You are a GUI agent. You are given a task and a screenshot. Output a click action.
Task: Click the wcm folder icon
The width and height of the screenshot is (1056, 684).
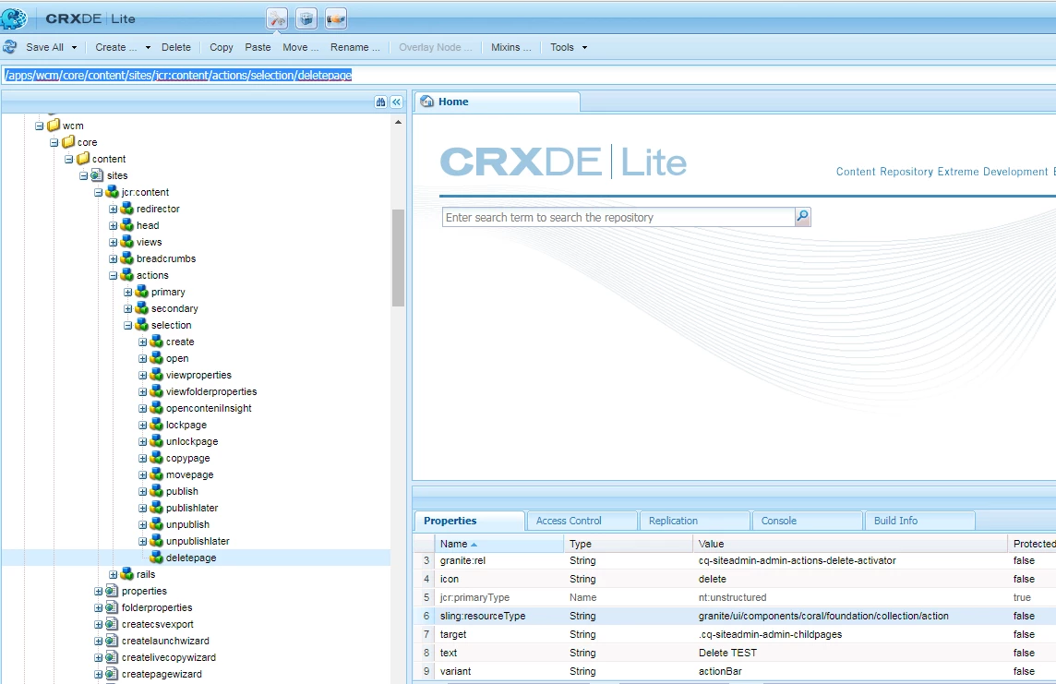pos(54,126)
